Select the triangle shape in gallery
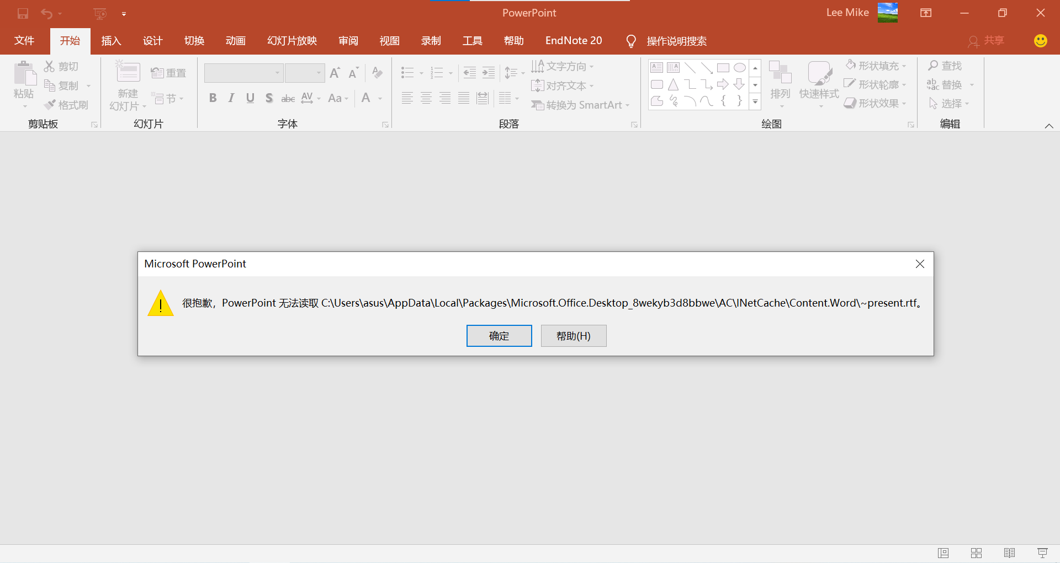The width and height of the screenshot is (1060, 563). pos(673,84)
